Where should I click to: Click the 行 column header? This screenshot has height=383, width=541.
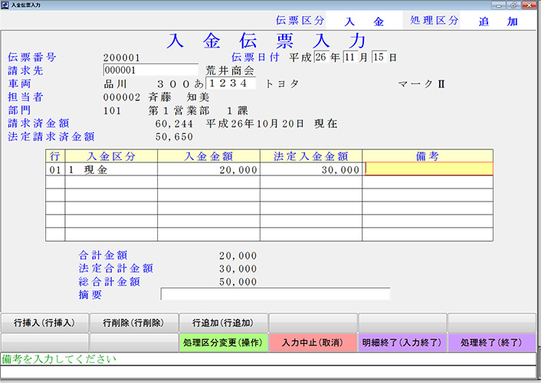coord(55,156)
